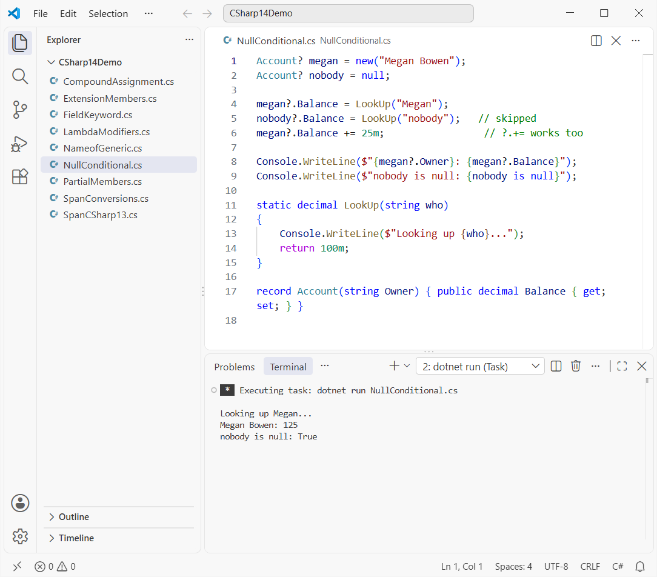Show additional panel tabs ellipsis
Screen dimensions: 657x577
(x=325, y=366)
